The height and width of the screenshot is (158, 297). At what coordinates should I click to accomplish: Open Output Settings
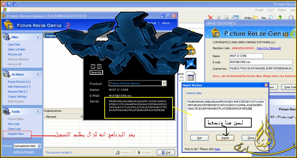point(17,96)
